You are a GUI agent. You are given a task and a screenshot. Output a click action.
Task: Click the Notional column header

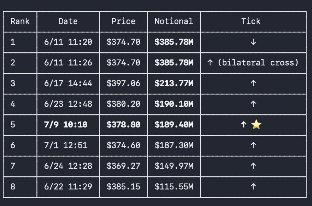click(x=174, y=21)
